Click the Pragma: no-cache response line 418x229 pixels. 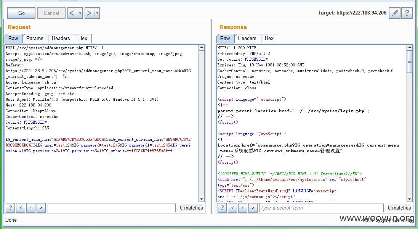[235, 76]
